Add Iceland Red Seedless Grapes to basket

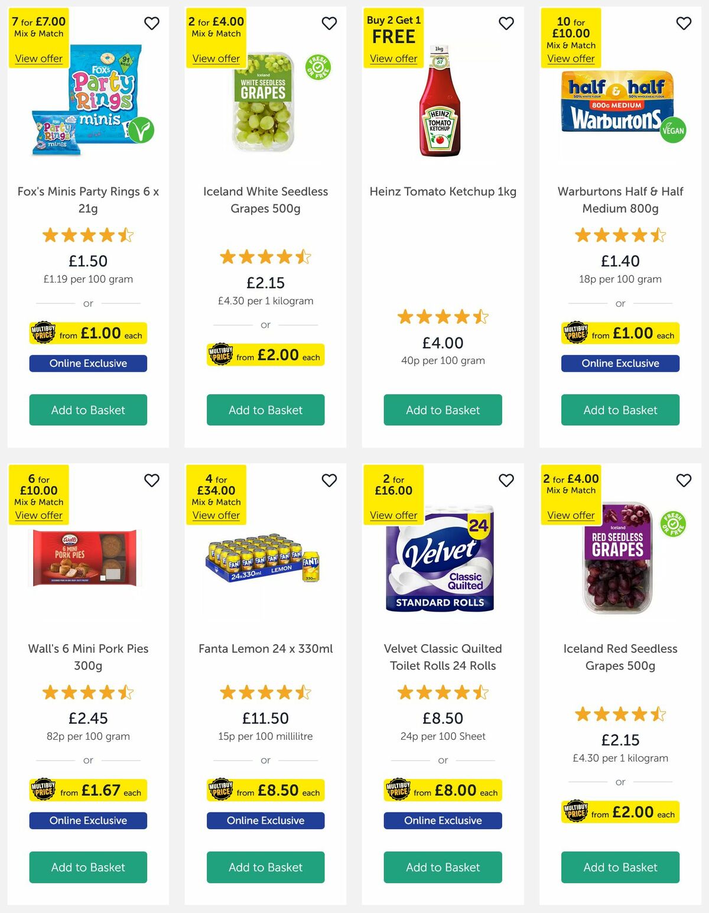click(x=620, y=867)
